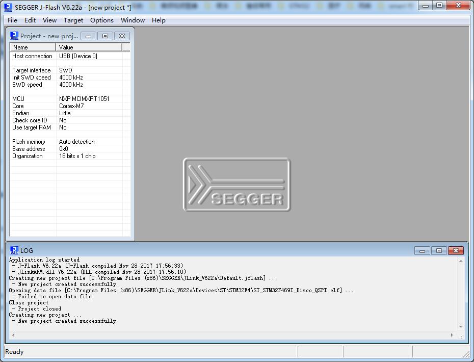Click the Ready status bar text
This screenshot has width=474, height=362.
pos(14,352)
